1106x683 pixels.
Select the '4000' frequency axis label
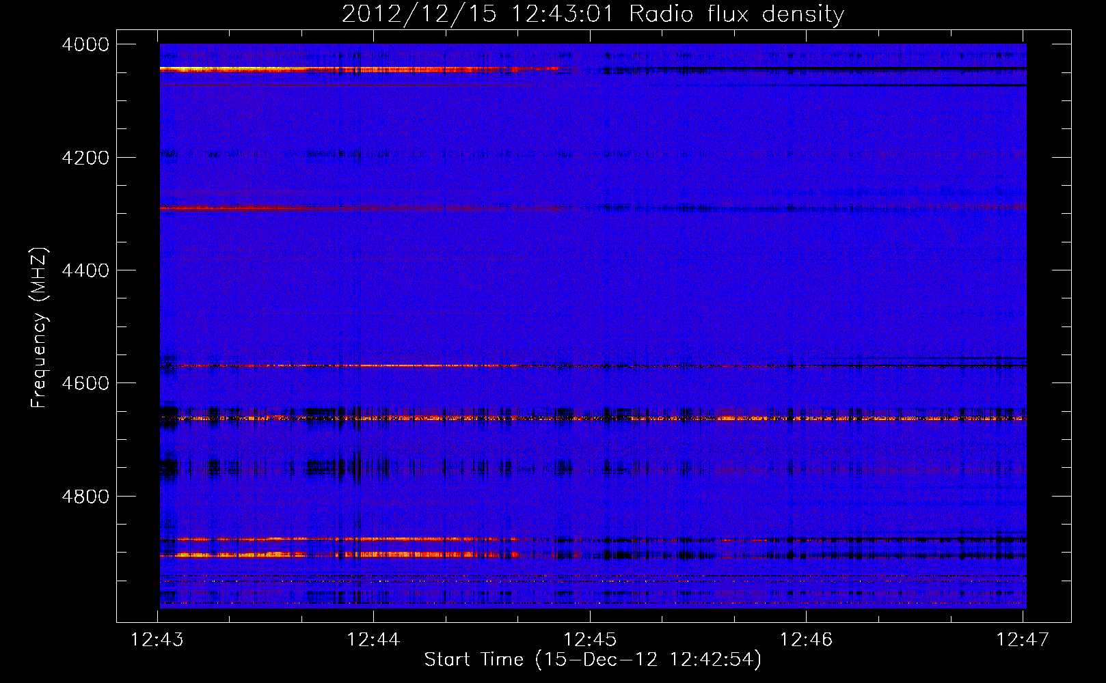point(85,44)
